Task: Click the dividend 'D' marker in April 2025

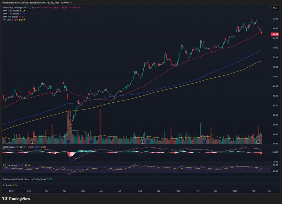Action: (68, 142)
